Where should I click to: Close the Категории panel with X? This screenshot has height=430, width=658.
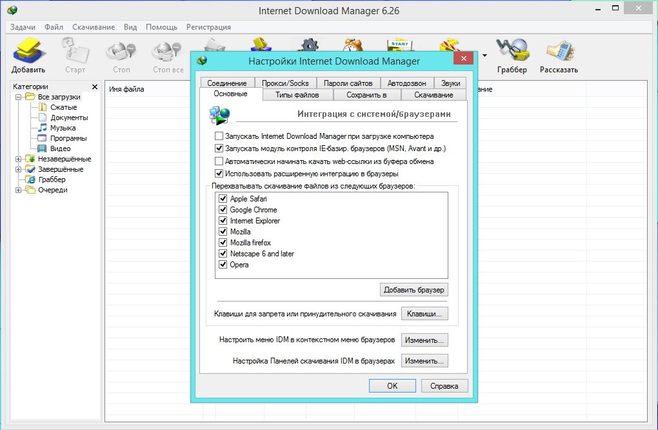[x=95, y=87]
